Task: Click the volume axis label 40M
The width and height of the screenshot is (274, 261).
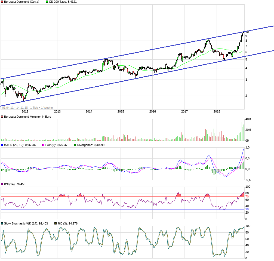Action: click(248, 119)
